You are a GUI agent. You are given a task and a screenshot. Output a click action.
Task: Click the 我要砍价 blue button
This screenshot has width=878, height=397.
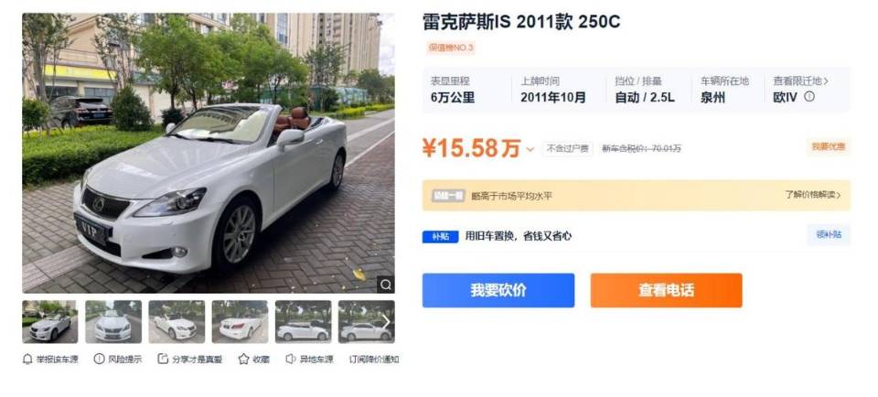[x=498, y=290]
